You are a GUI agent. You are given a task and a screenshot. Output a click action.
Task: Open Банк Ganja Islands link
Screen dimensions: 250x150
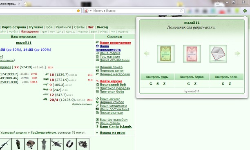116,127
